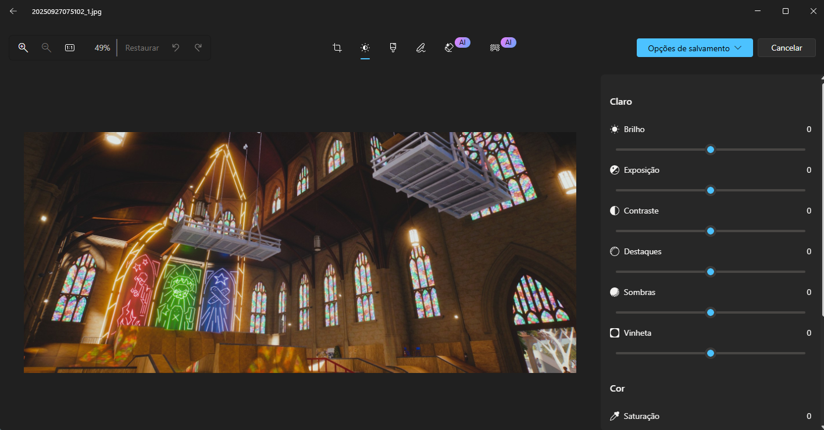Click the file name 20250927075102_1.jpg
Viewport: 824px width, 430px height.
(x=67, y=11)
